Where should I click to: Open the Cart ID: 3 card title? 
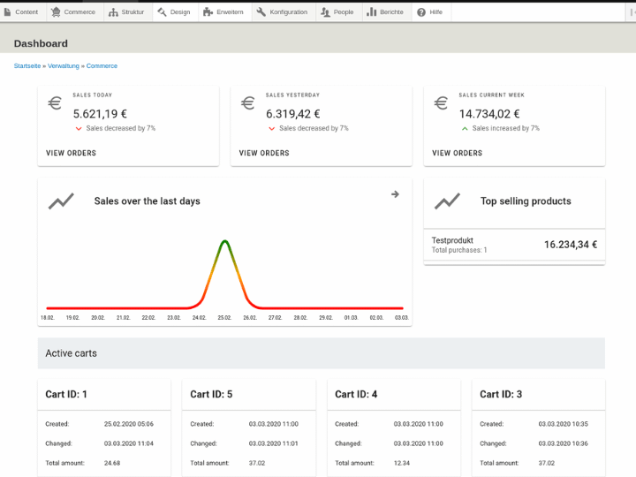point(501,394)
